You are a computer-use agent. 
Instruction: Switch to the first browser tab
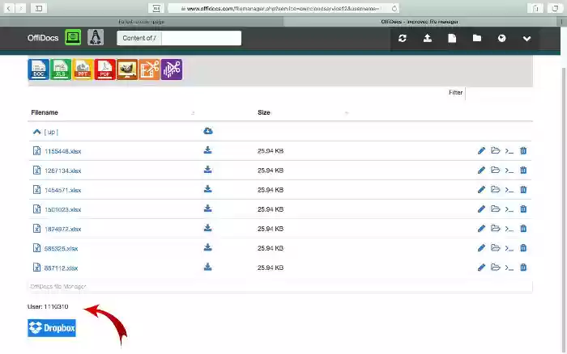coord(142,22)
